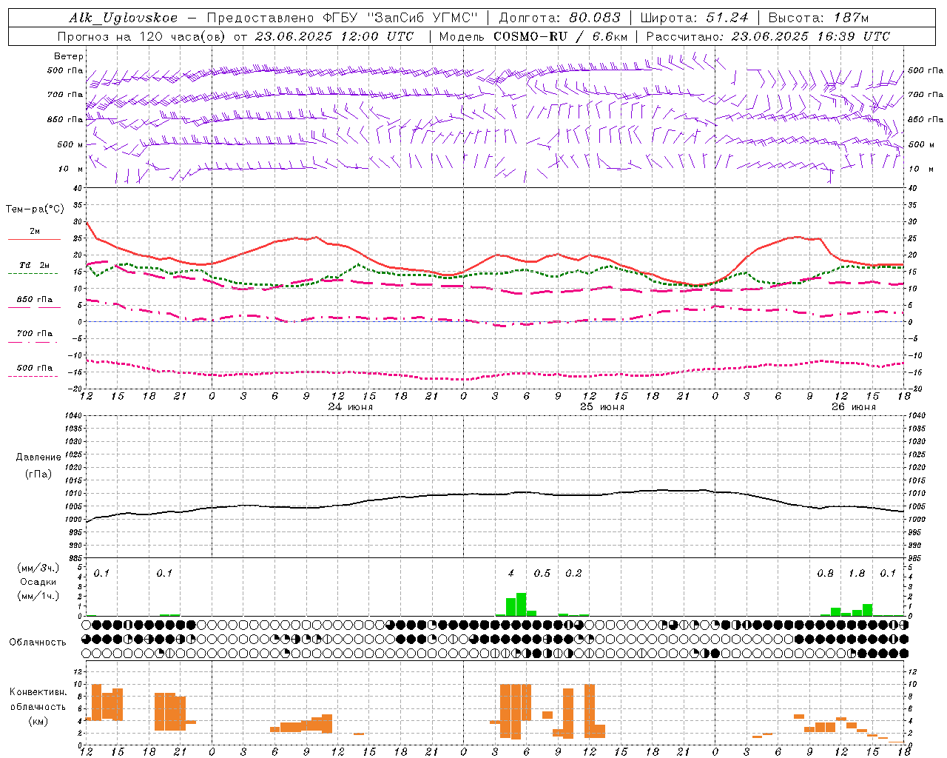
Task: Click the 3-hour precipitation total 4
Action: click(511, 574)
